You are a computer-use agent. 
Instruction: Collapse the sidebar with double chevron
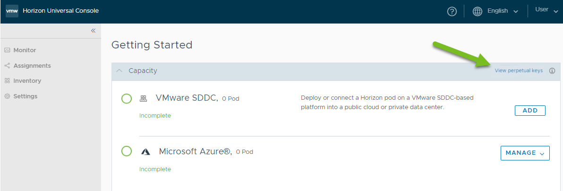click(94, 31)
